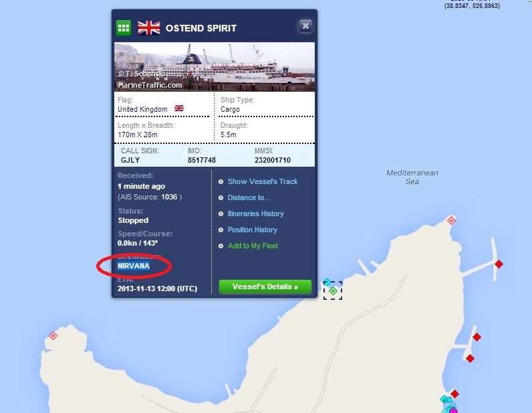Open the ferry photo thumbnail
The width and height of the screenshot is (532, 413).
215,67
